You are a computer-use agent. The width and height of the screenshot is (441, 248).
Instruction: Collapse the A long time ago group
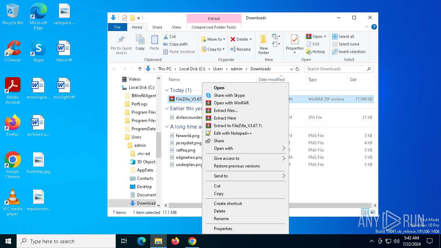(x=167, y=127)
